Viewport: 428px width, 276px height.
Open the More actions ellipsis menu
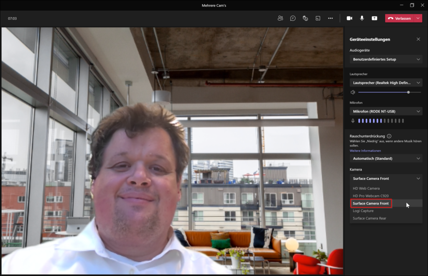click(x=331, y=18)
